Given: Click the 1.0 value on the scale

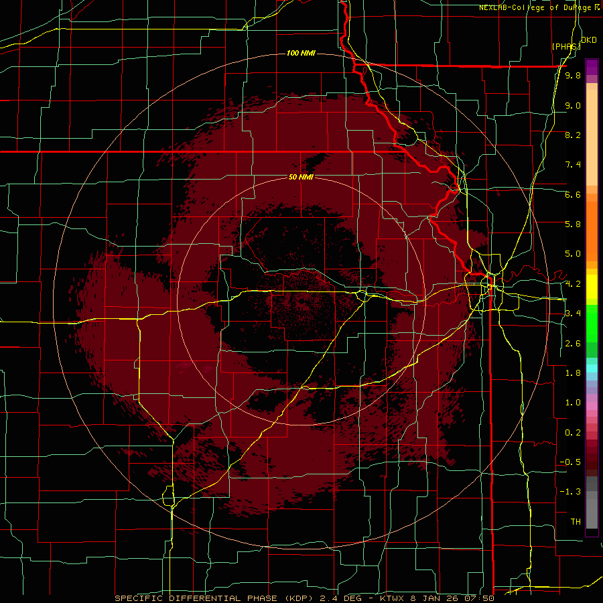Looking at the screenshot, I should pos(573,403).
